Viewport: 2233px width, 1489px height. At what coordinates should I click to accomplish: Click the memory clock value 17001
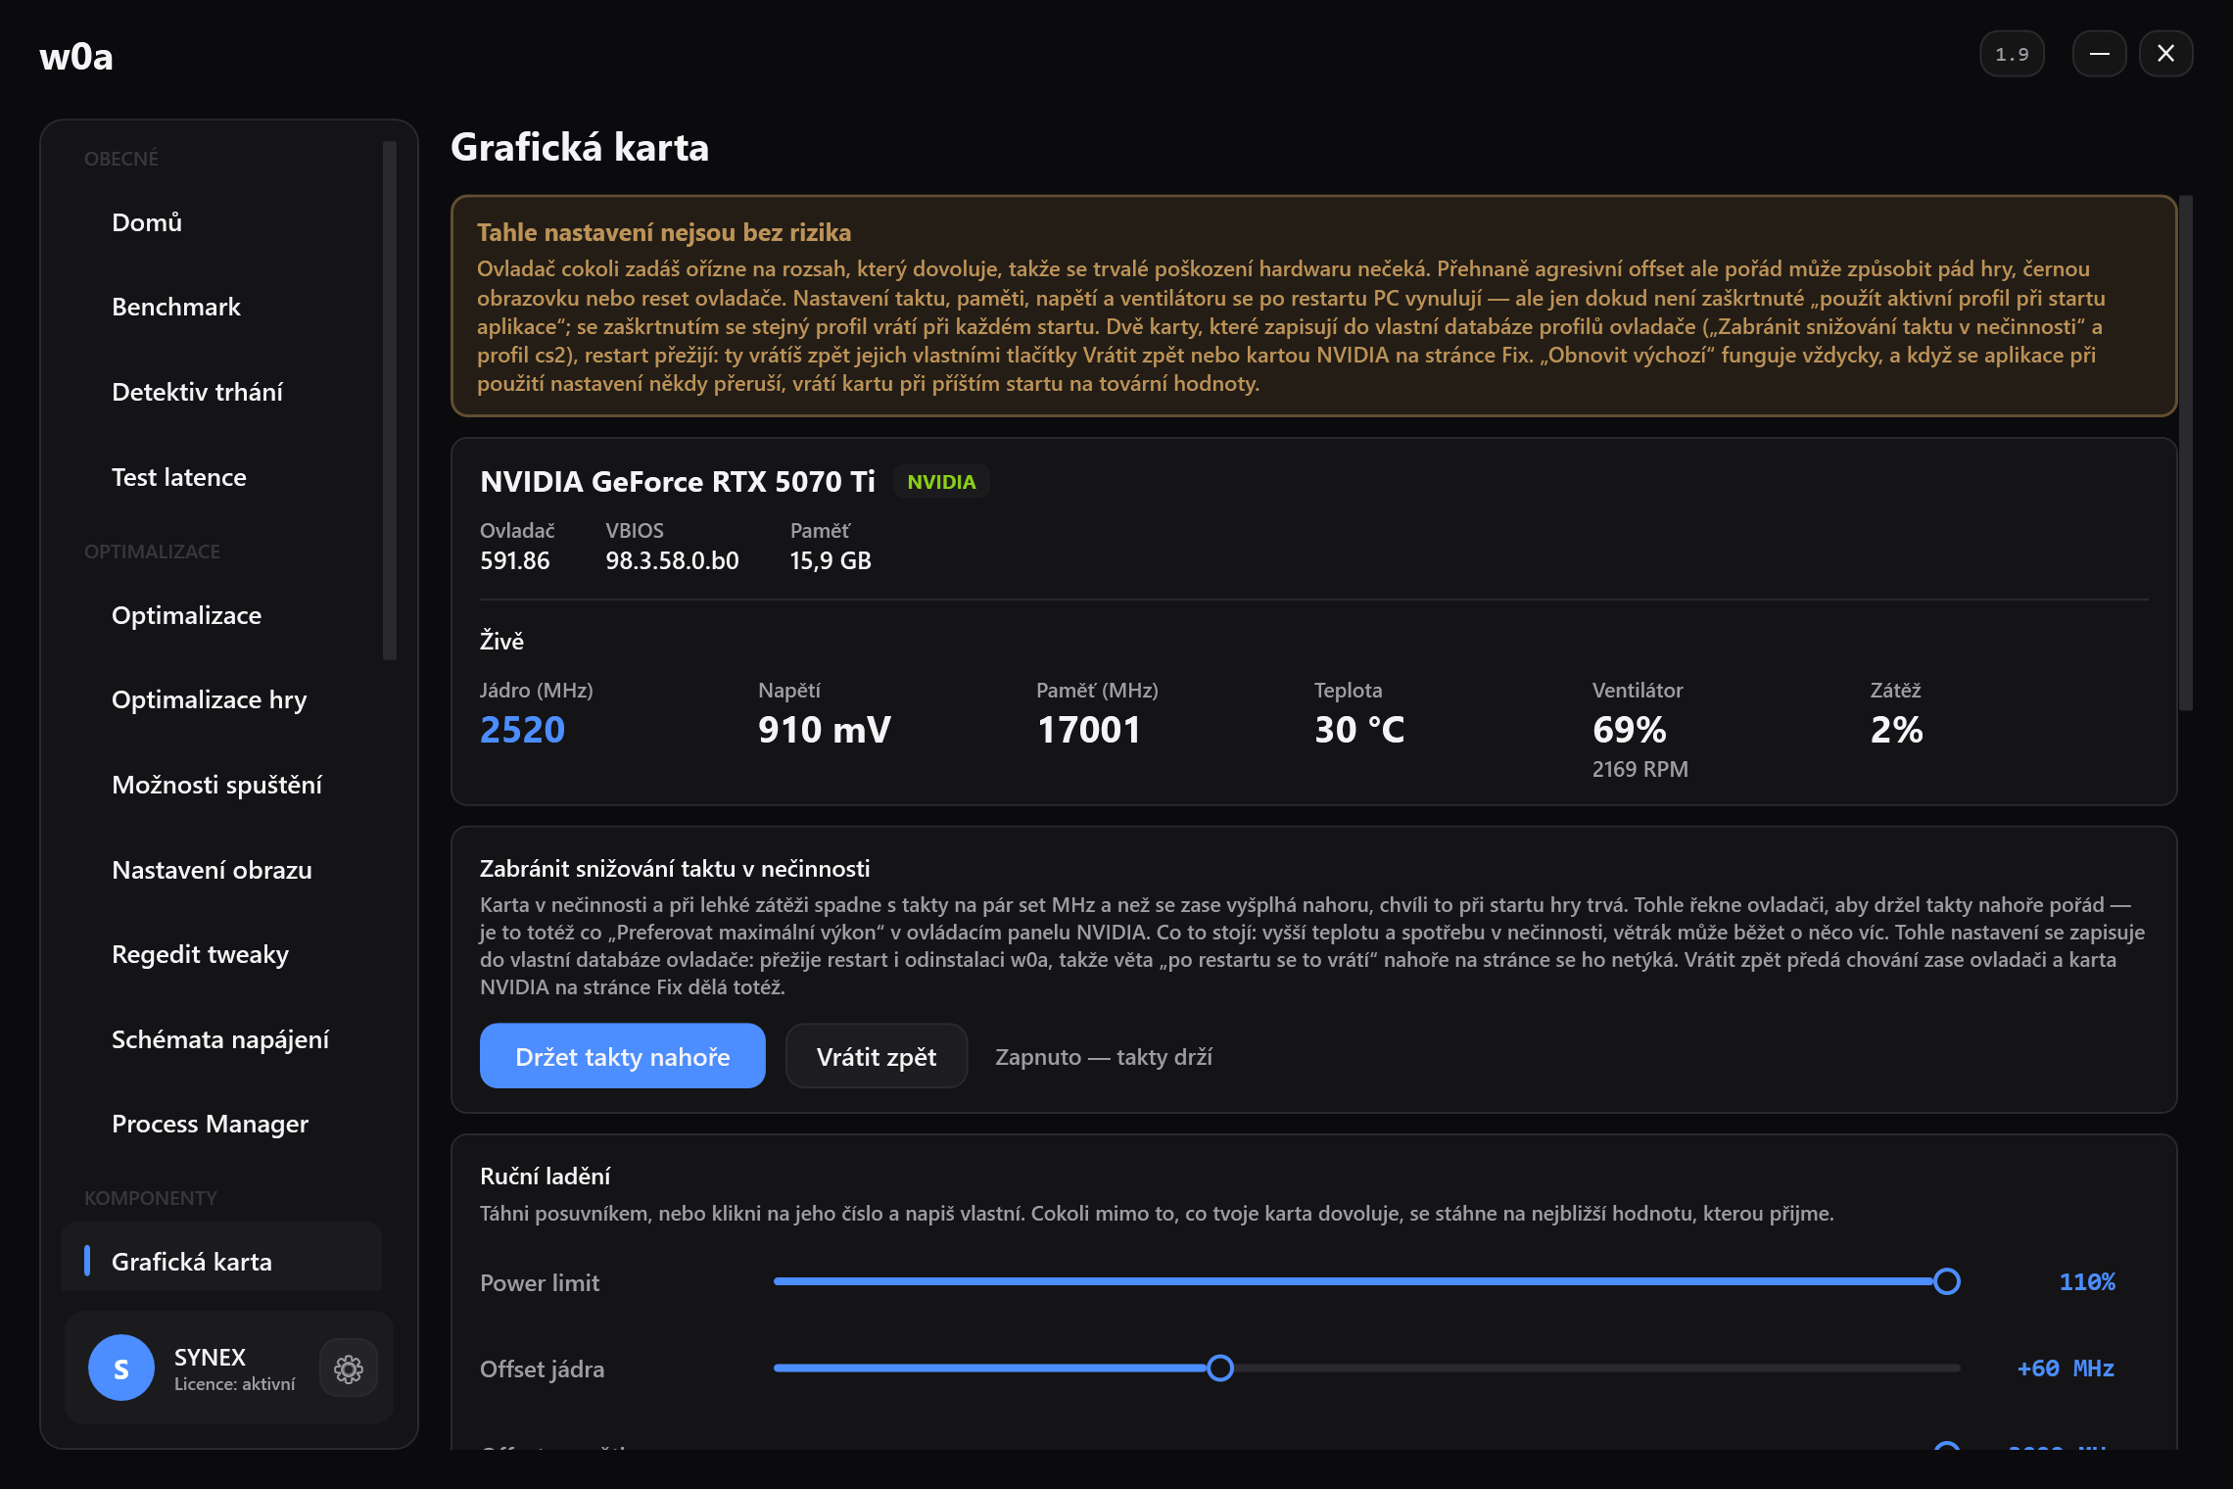coord(1089,730)
